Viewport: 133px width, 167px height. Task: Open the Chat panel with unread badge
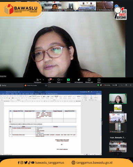(50, 80)
